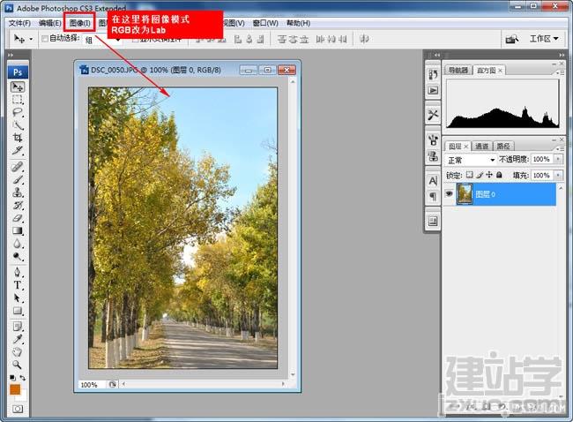573x422 pixels.
Task: Select the Gradient tool
Action: coord(18,231)
